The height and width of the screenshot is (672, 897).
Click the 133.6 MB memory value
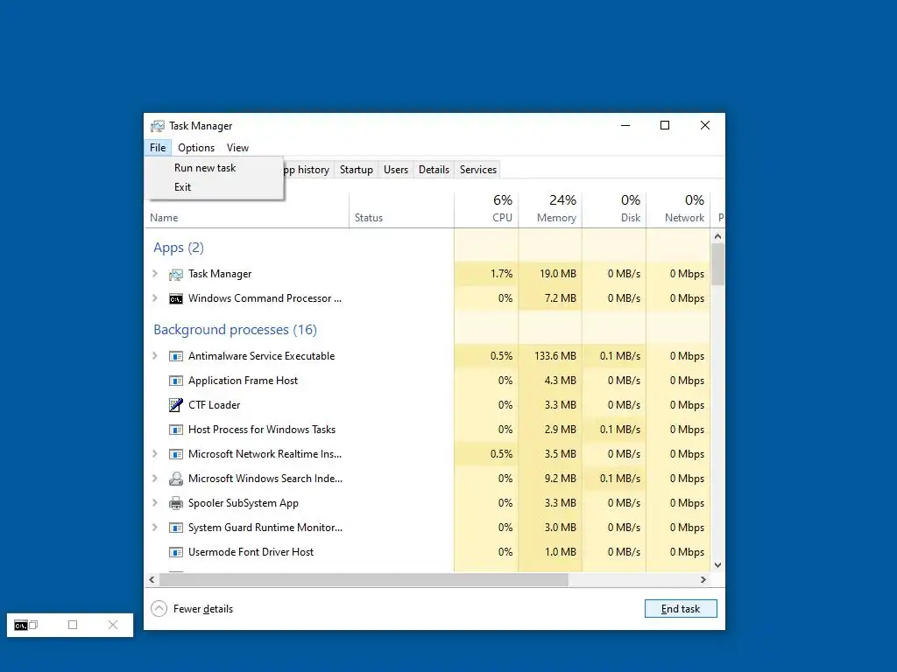(555, 356)
